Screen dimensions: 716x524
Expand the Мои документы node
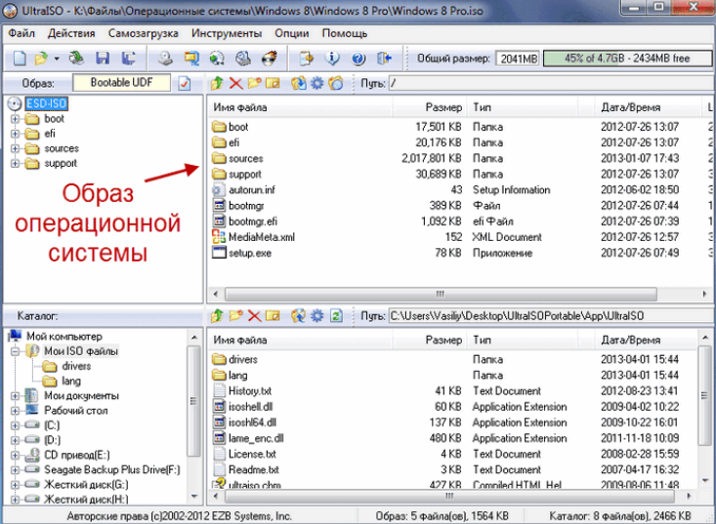coord(15,396)
